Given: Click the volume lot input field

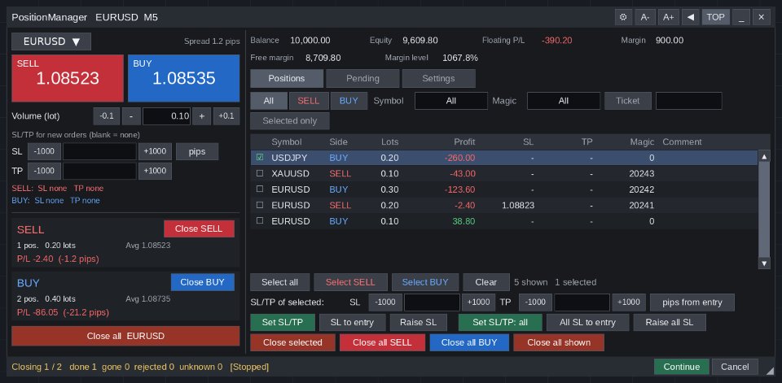Looking at the screenshot, I should [x=166, y=116].
